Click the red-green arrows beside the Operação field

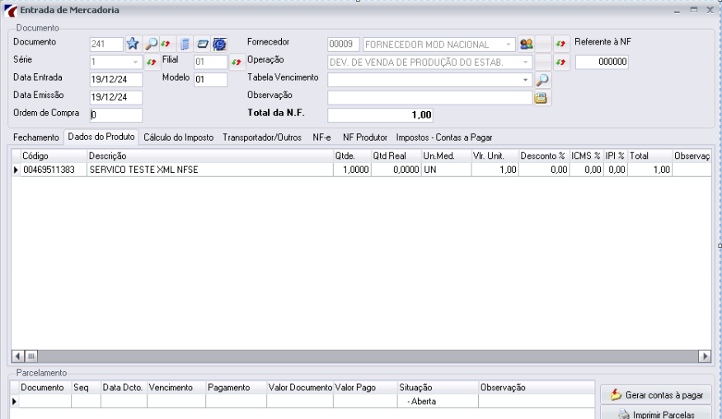coord(560,62)
